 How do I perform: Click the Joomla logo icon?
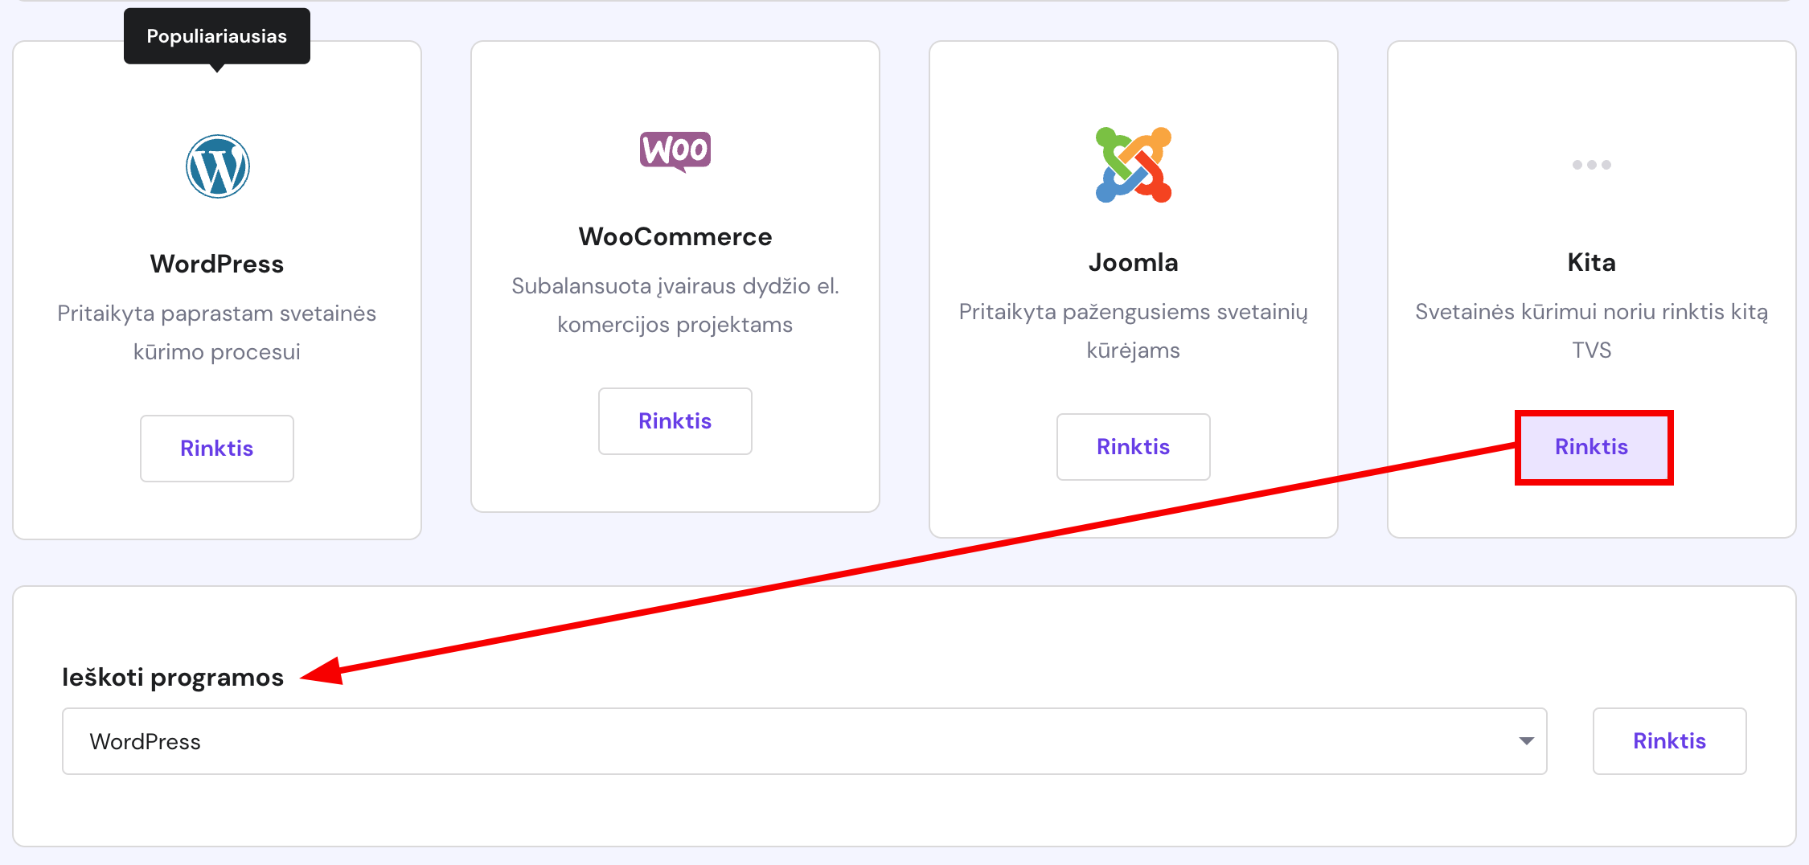point(1134,165)
